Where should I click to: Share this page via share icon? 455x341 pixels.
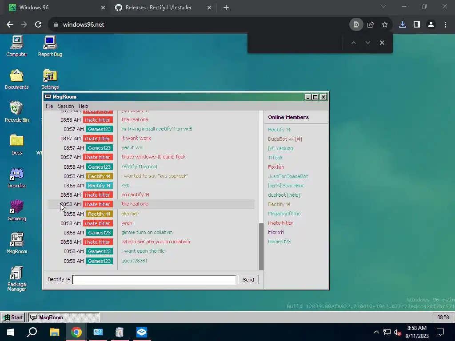coord(371,25)
